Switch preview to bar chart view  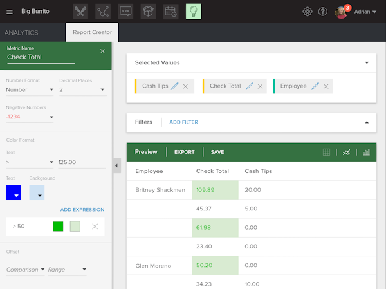[366, 153]
